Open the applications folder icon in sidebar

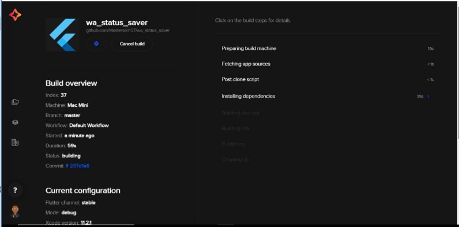coord(15,102)
